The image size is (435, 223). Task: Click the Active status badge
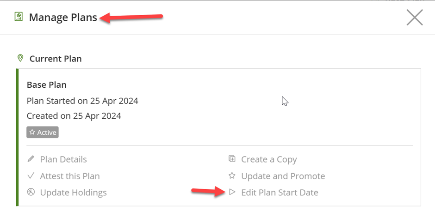43,132
